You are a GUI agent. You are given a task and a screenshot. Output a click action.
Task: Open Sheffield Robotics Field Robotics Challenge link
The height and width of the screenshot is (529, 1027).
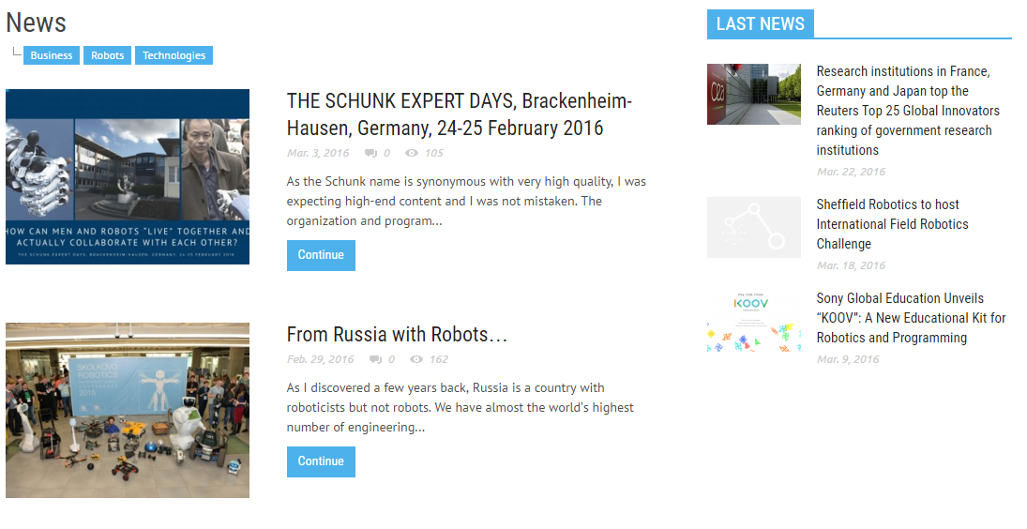point(892,224)
